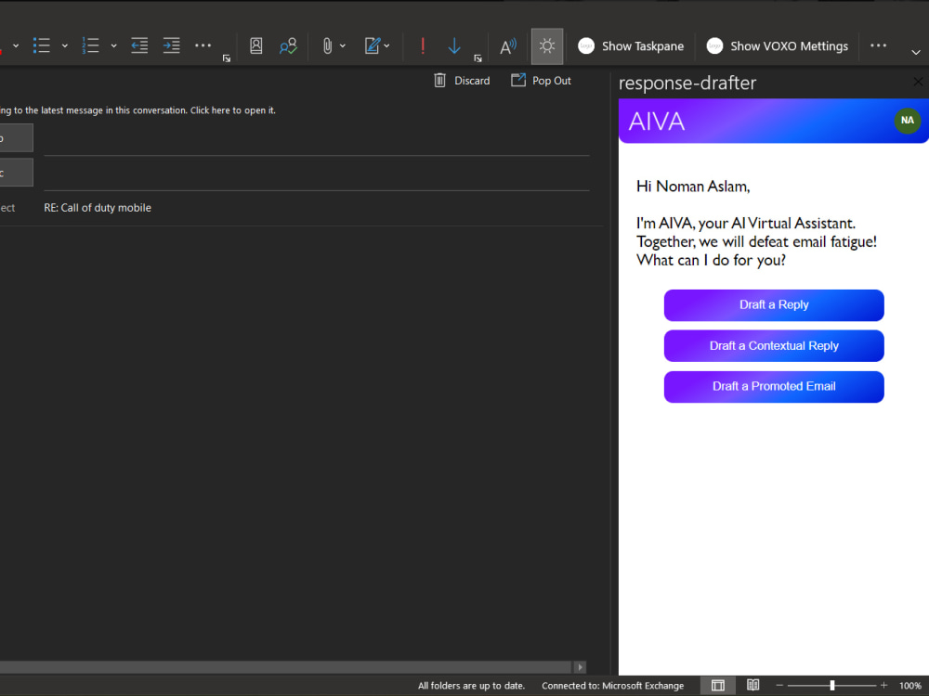
Task: Click the Draft a Reply button
Action: tap(774, 304)
